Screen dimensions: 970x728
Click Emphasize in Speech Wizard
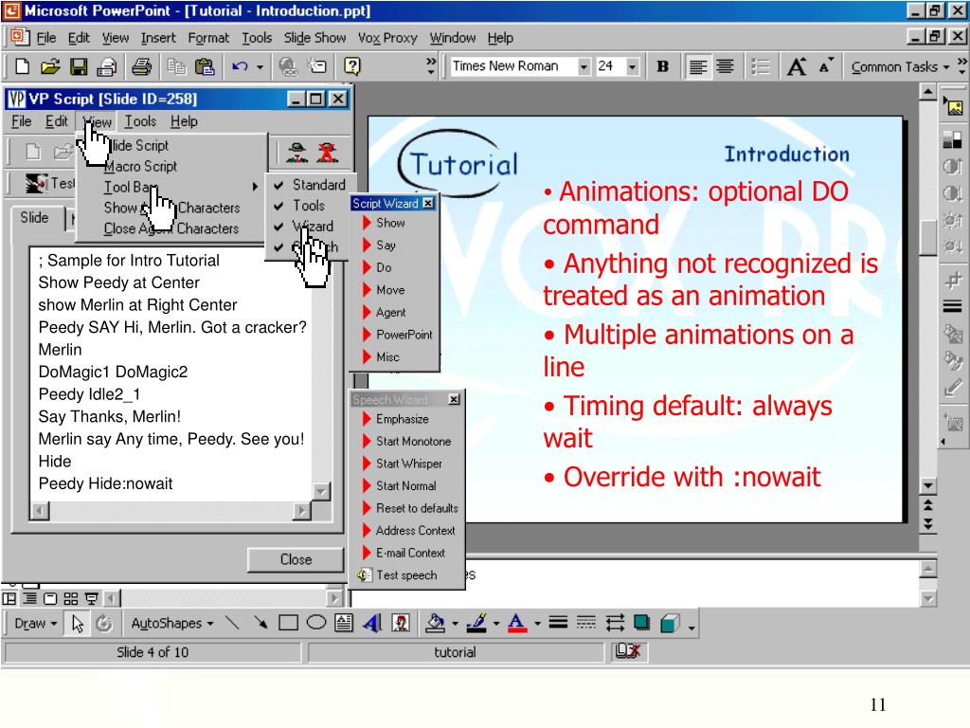pos(402,419)
